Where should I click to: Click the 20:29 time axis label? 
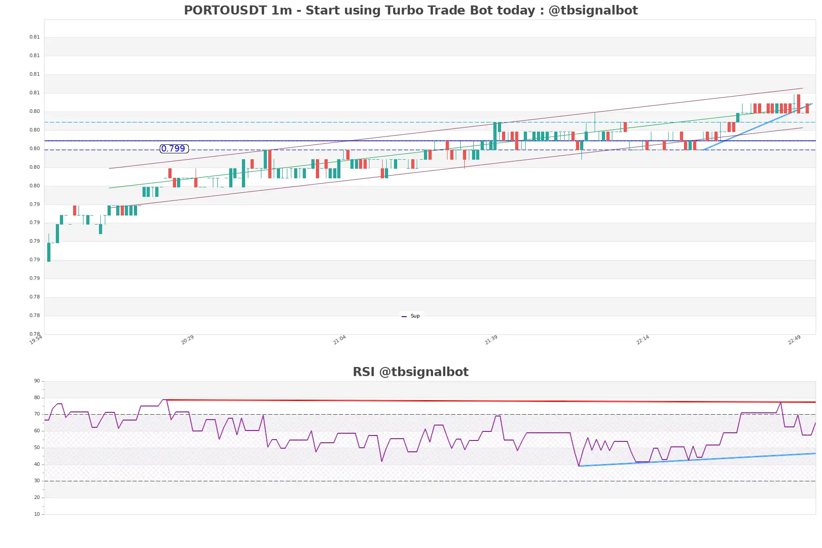tap(187, 340)
